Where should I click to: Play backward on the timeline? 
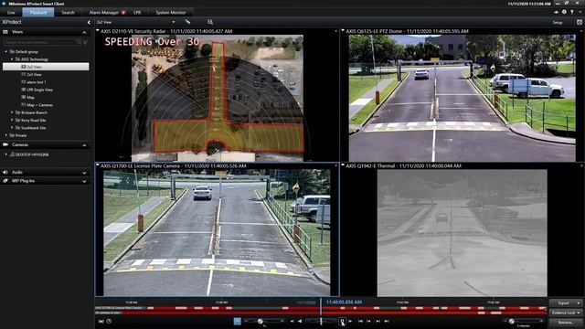[x=300, y=321]
